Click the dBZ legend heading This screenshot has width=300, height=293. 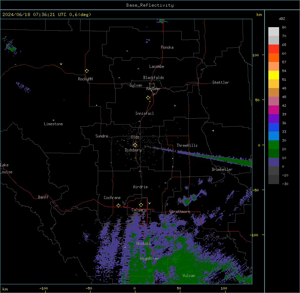pyautogui.click(x=282, y=18)
